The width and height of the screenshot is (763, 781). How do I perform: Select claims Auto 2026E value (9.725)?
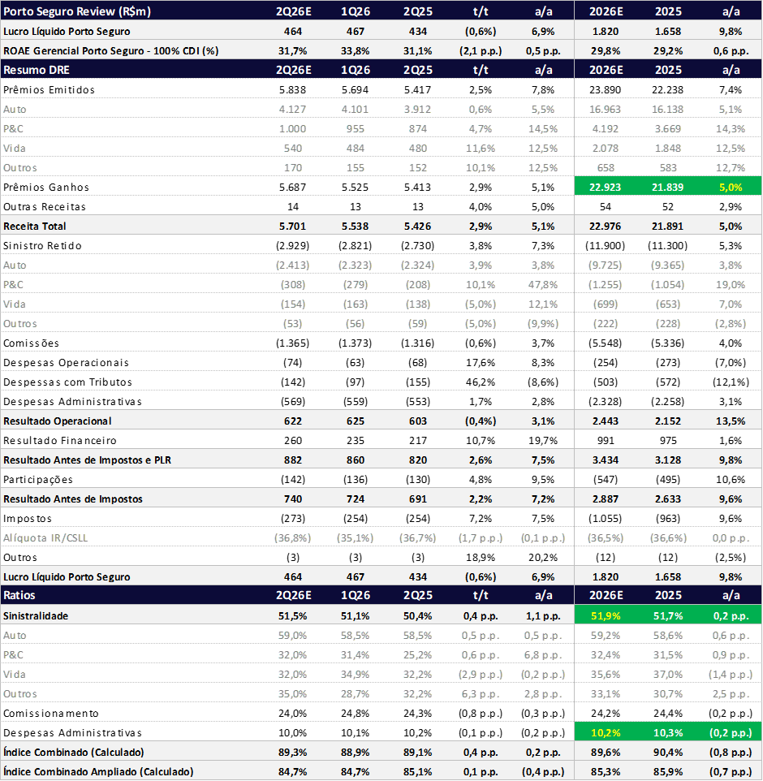tap(606, 265)
